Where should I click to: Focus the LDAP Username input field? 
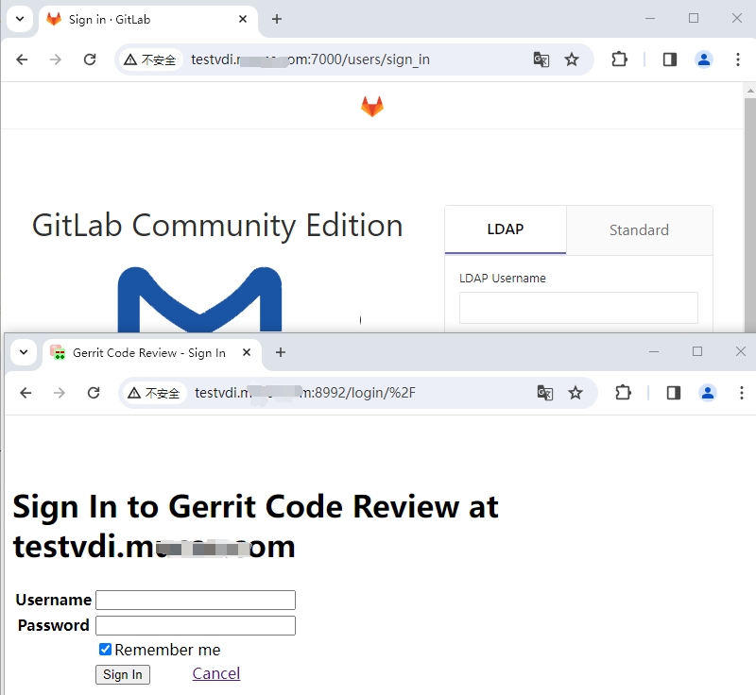pos(578,308)
